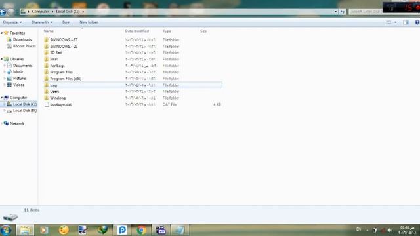The height and width of the screenshot is (236, 420).
Task: Click the Program Files (x86) folder icon
Action: [47, 79]
